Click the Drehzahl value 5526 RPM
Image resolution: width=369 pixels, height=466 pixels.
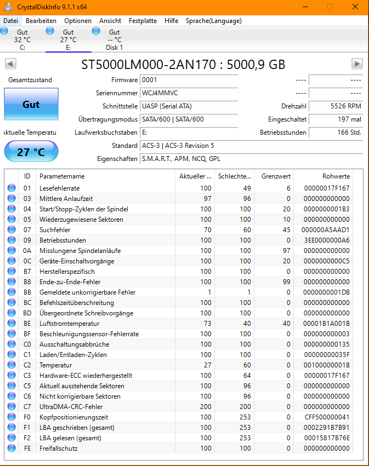336,106
